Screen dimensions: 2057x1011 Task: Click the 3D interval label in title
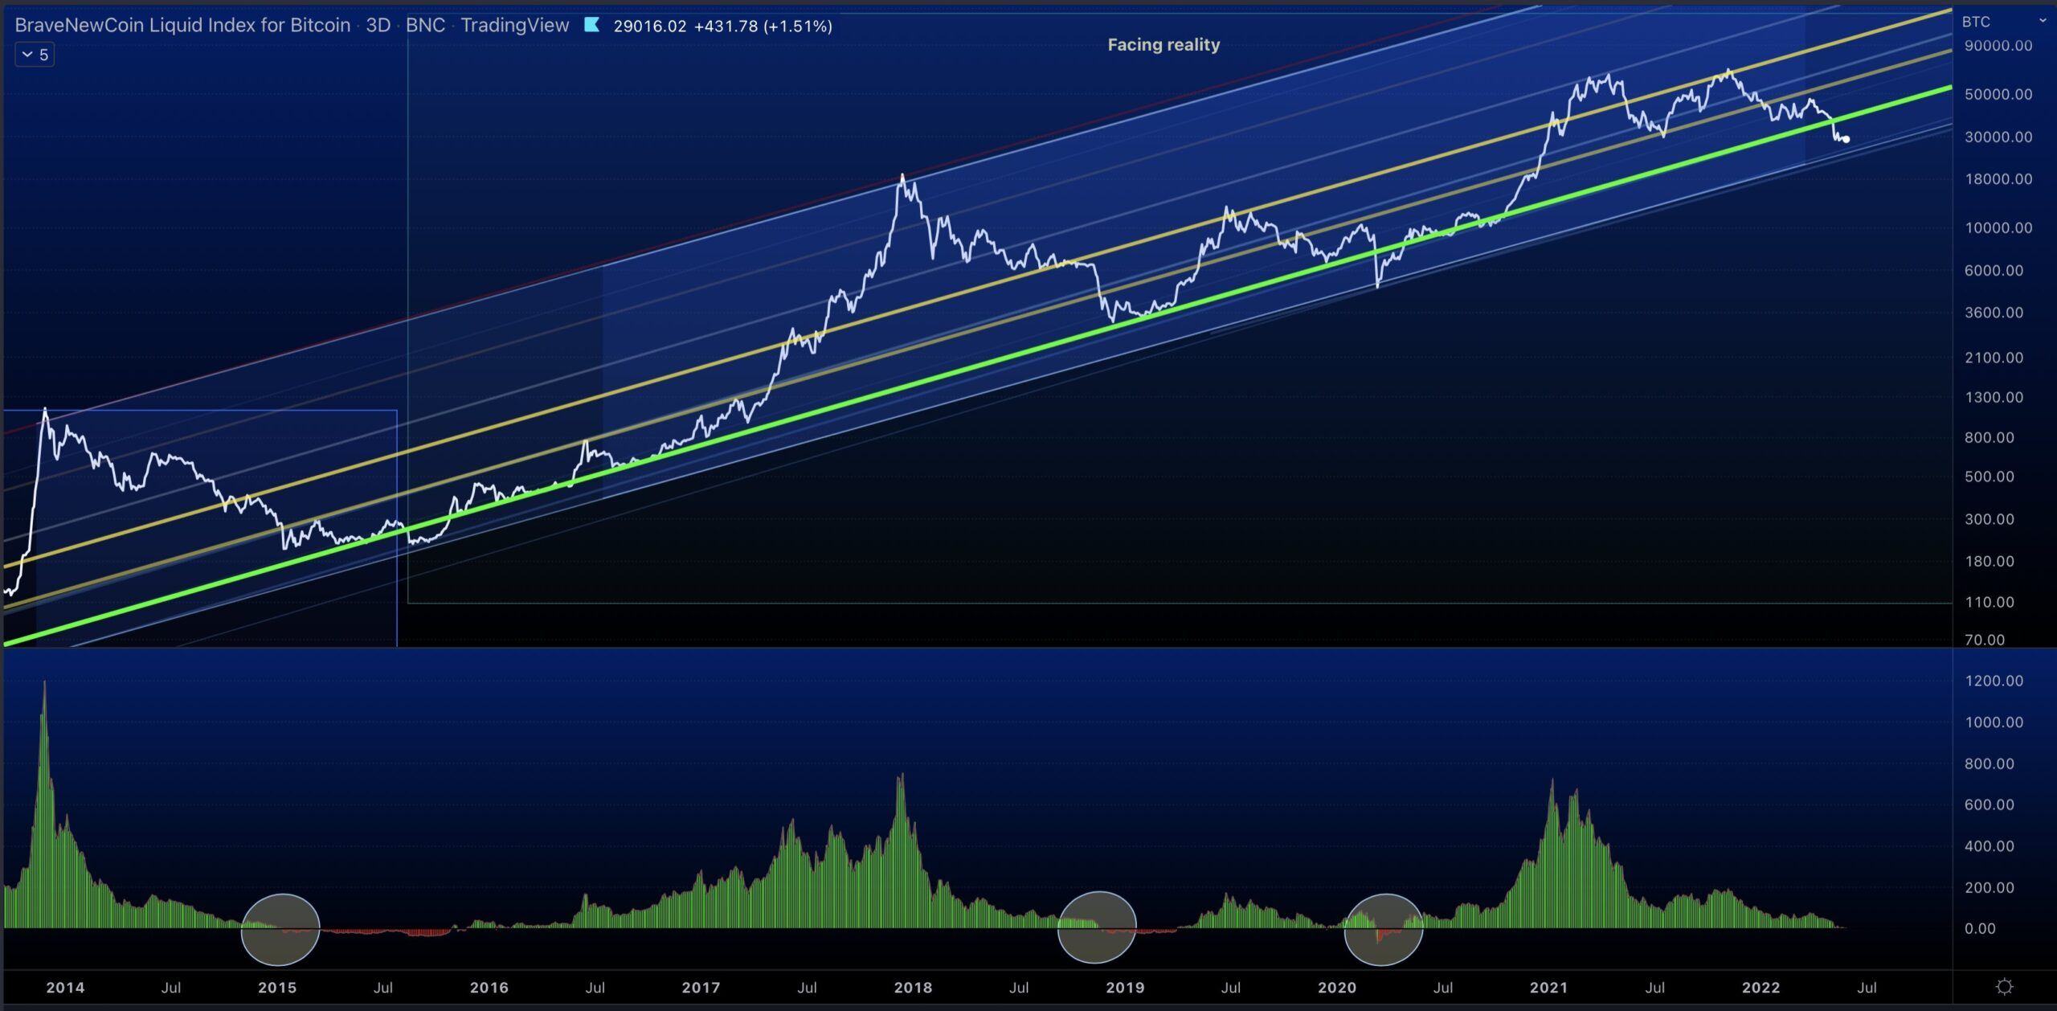tap(378, 25)
